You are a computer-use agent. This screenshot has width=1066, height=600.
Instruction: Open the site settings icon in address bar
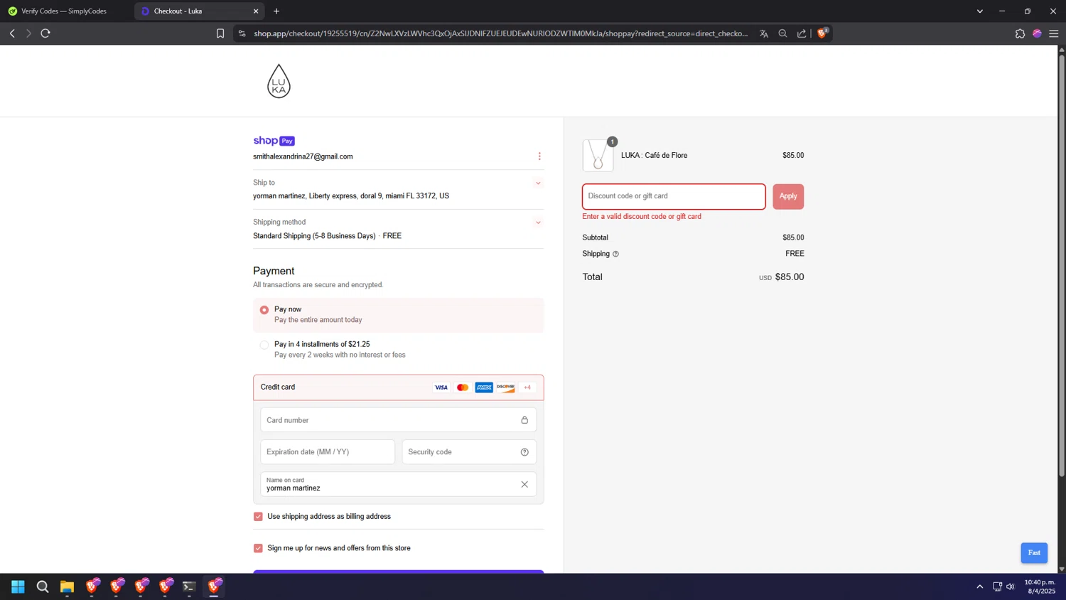242,33
